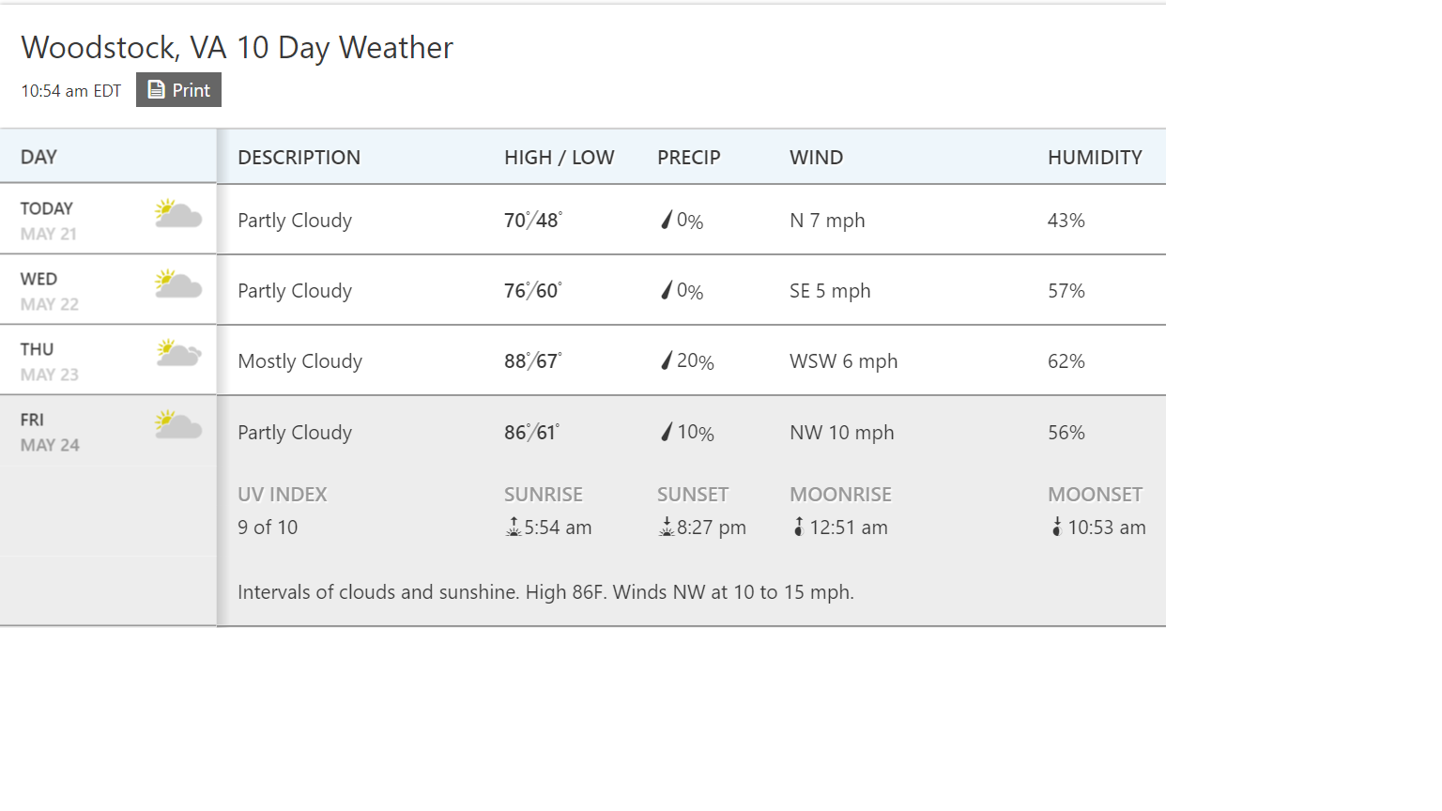
Task: Click the Woodstock, VA 10 Day Weather heading
Action: tap(238, 48)
